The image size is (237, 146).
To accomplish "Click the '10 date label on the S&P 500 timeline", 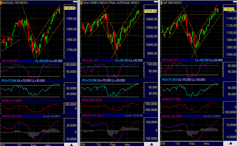I will pos(177,144).
